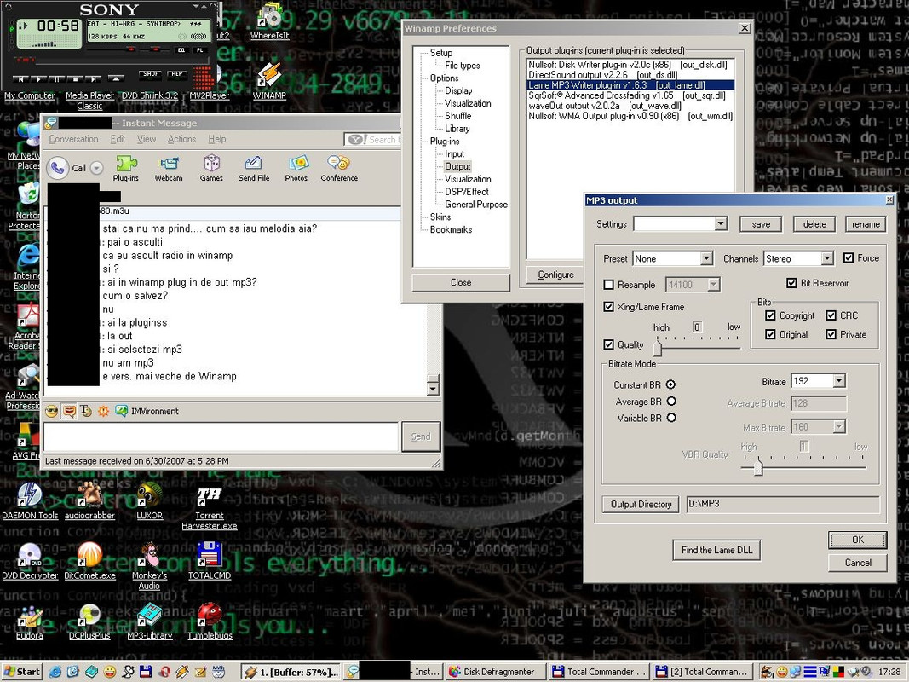Screen dimensions: 909x682
Task: Select Output under Plug-ins in preferences tree
Action: [457, 166]
